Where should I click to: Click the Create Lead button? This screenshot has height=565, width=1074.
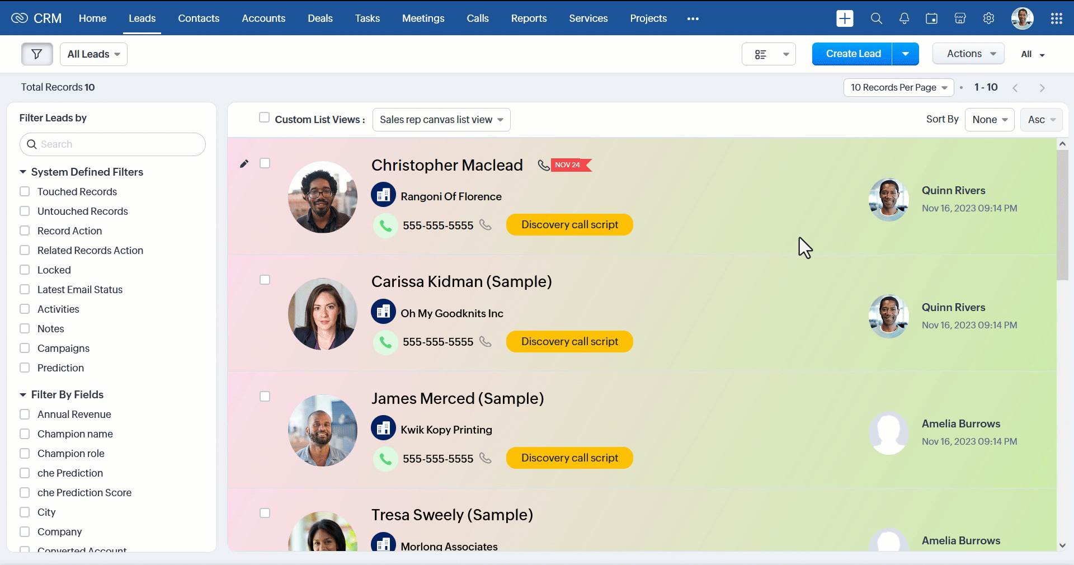point(852,54)
